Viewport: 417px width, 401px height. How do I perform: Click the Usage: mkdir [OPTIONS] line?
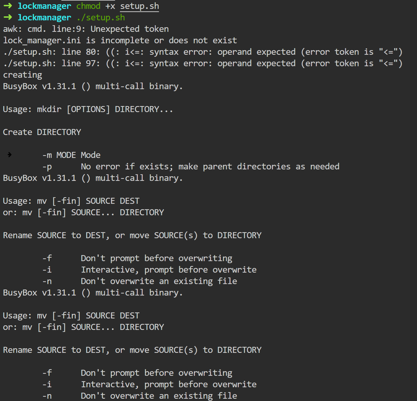(x=88, y=109)
